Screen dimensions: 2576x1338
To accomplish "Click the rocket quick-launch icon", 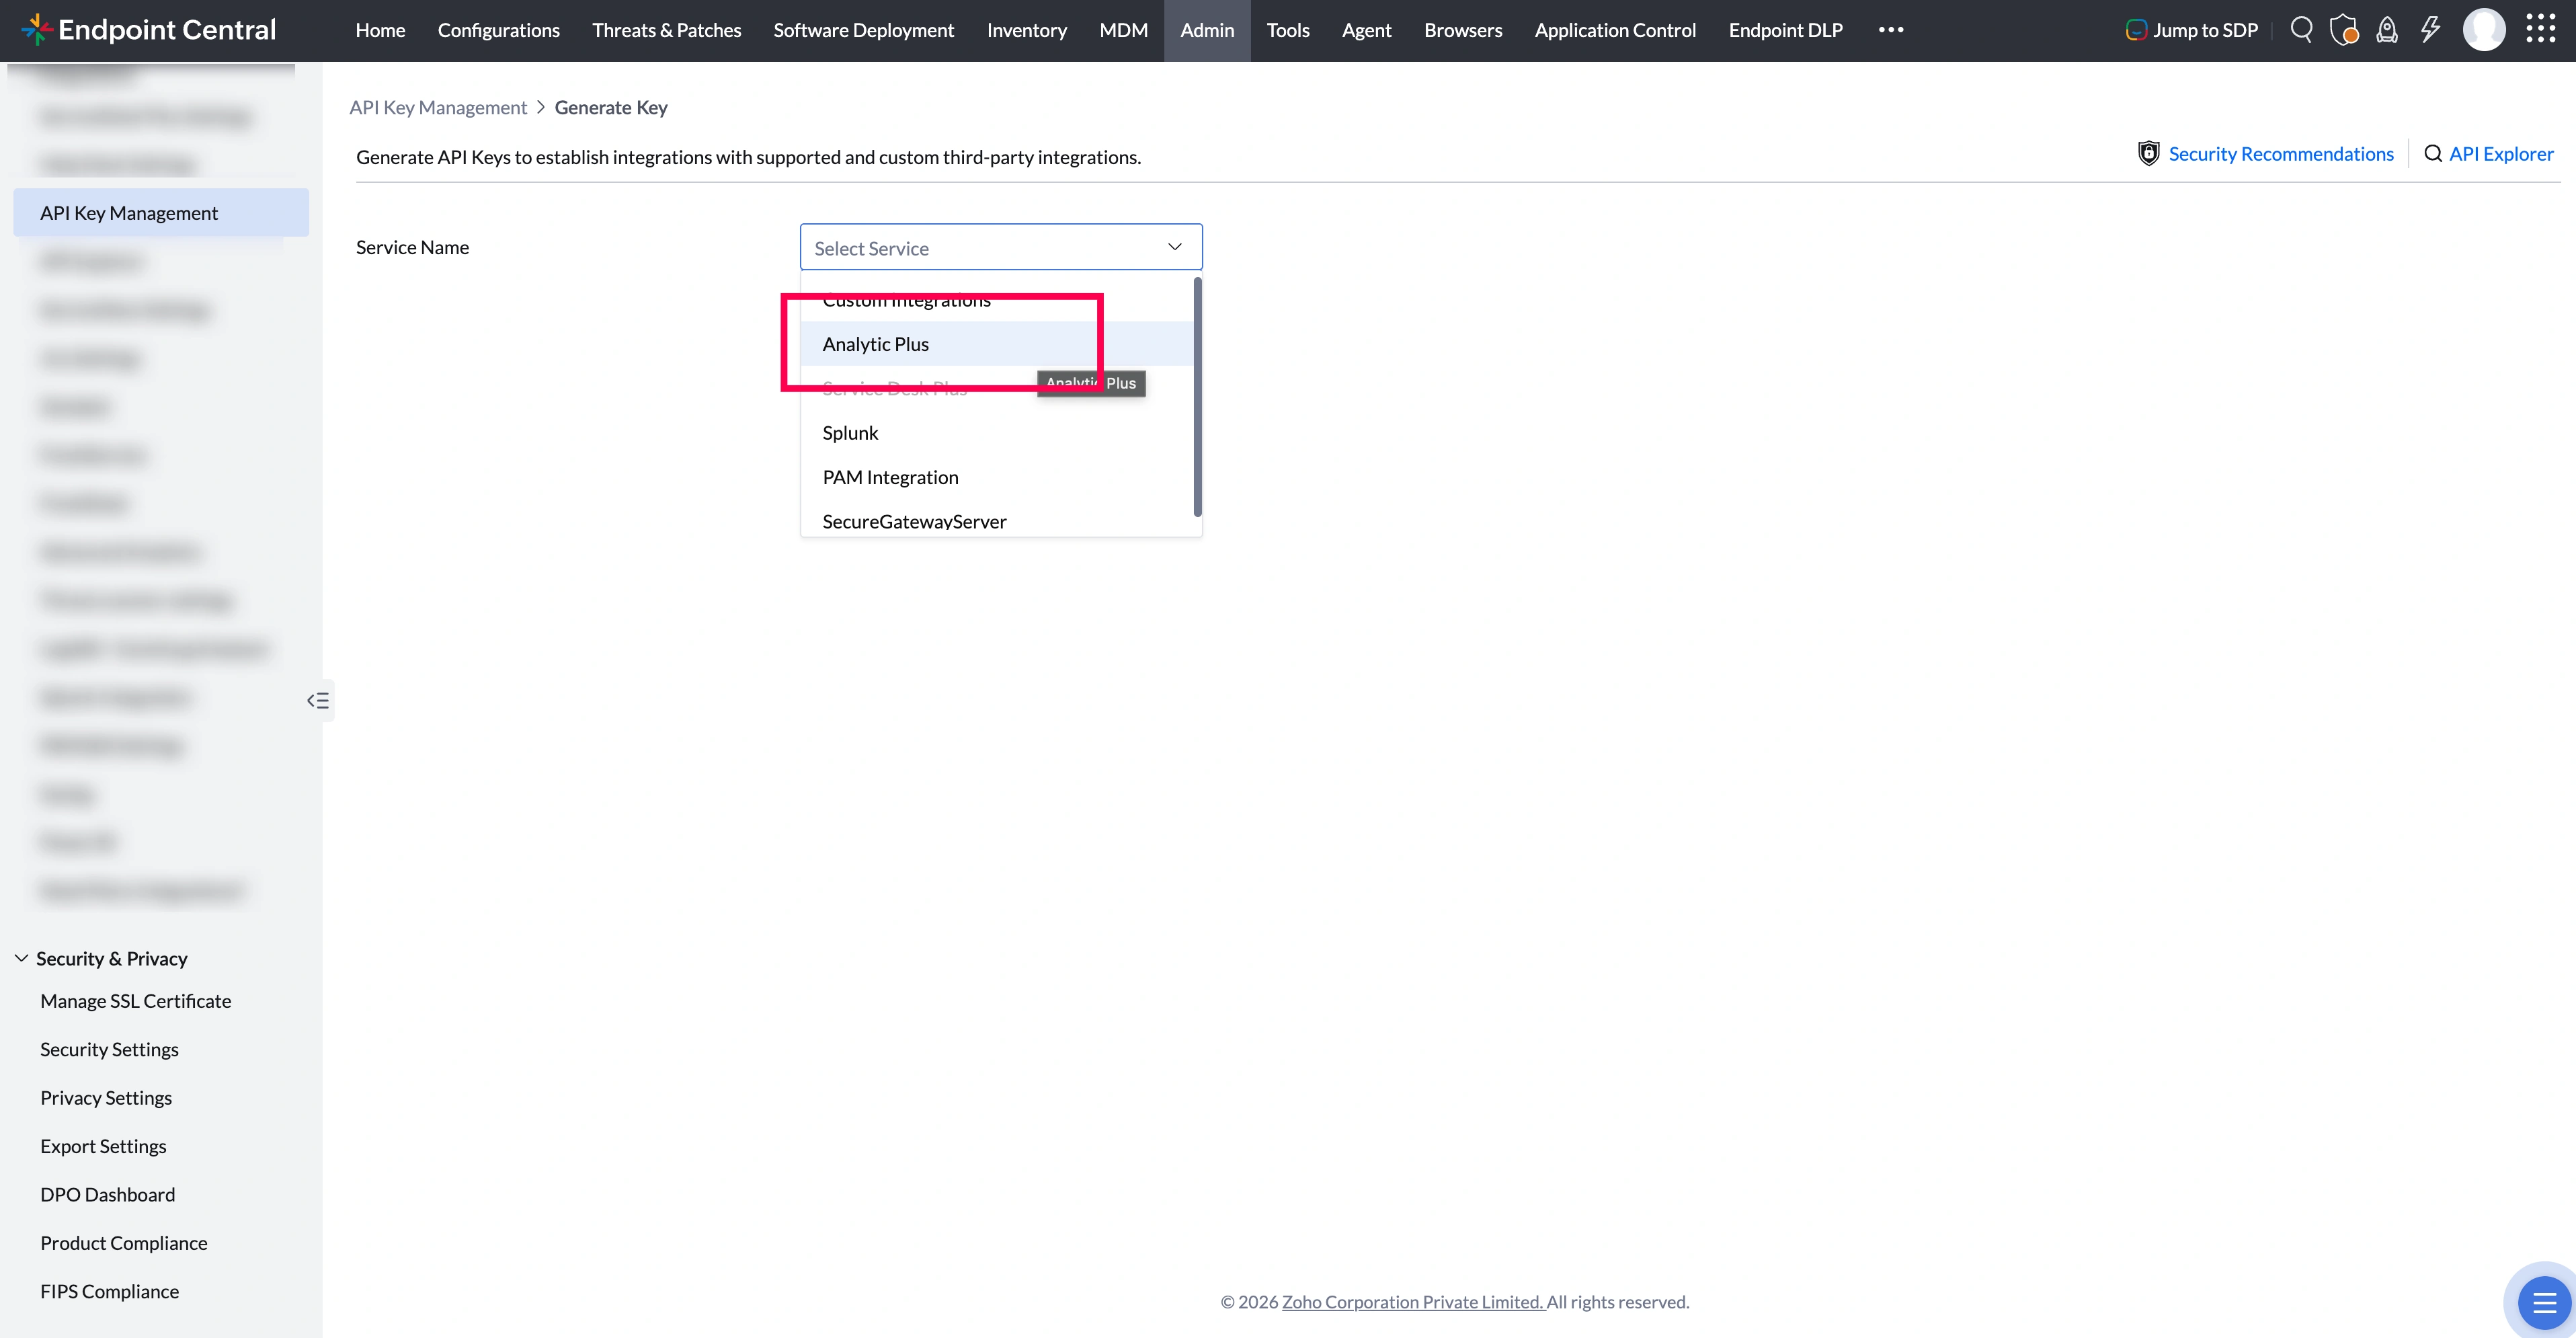I will [2387, 30].
